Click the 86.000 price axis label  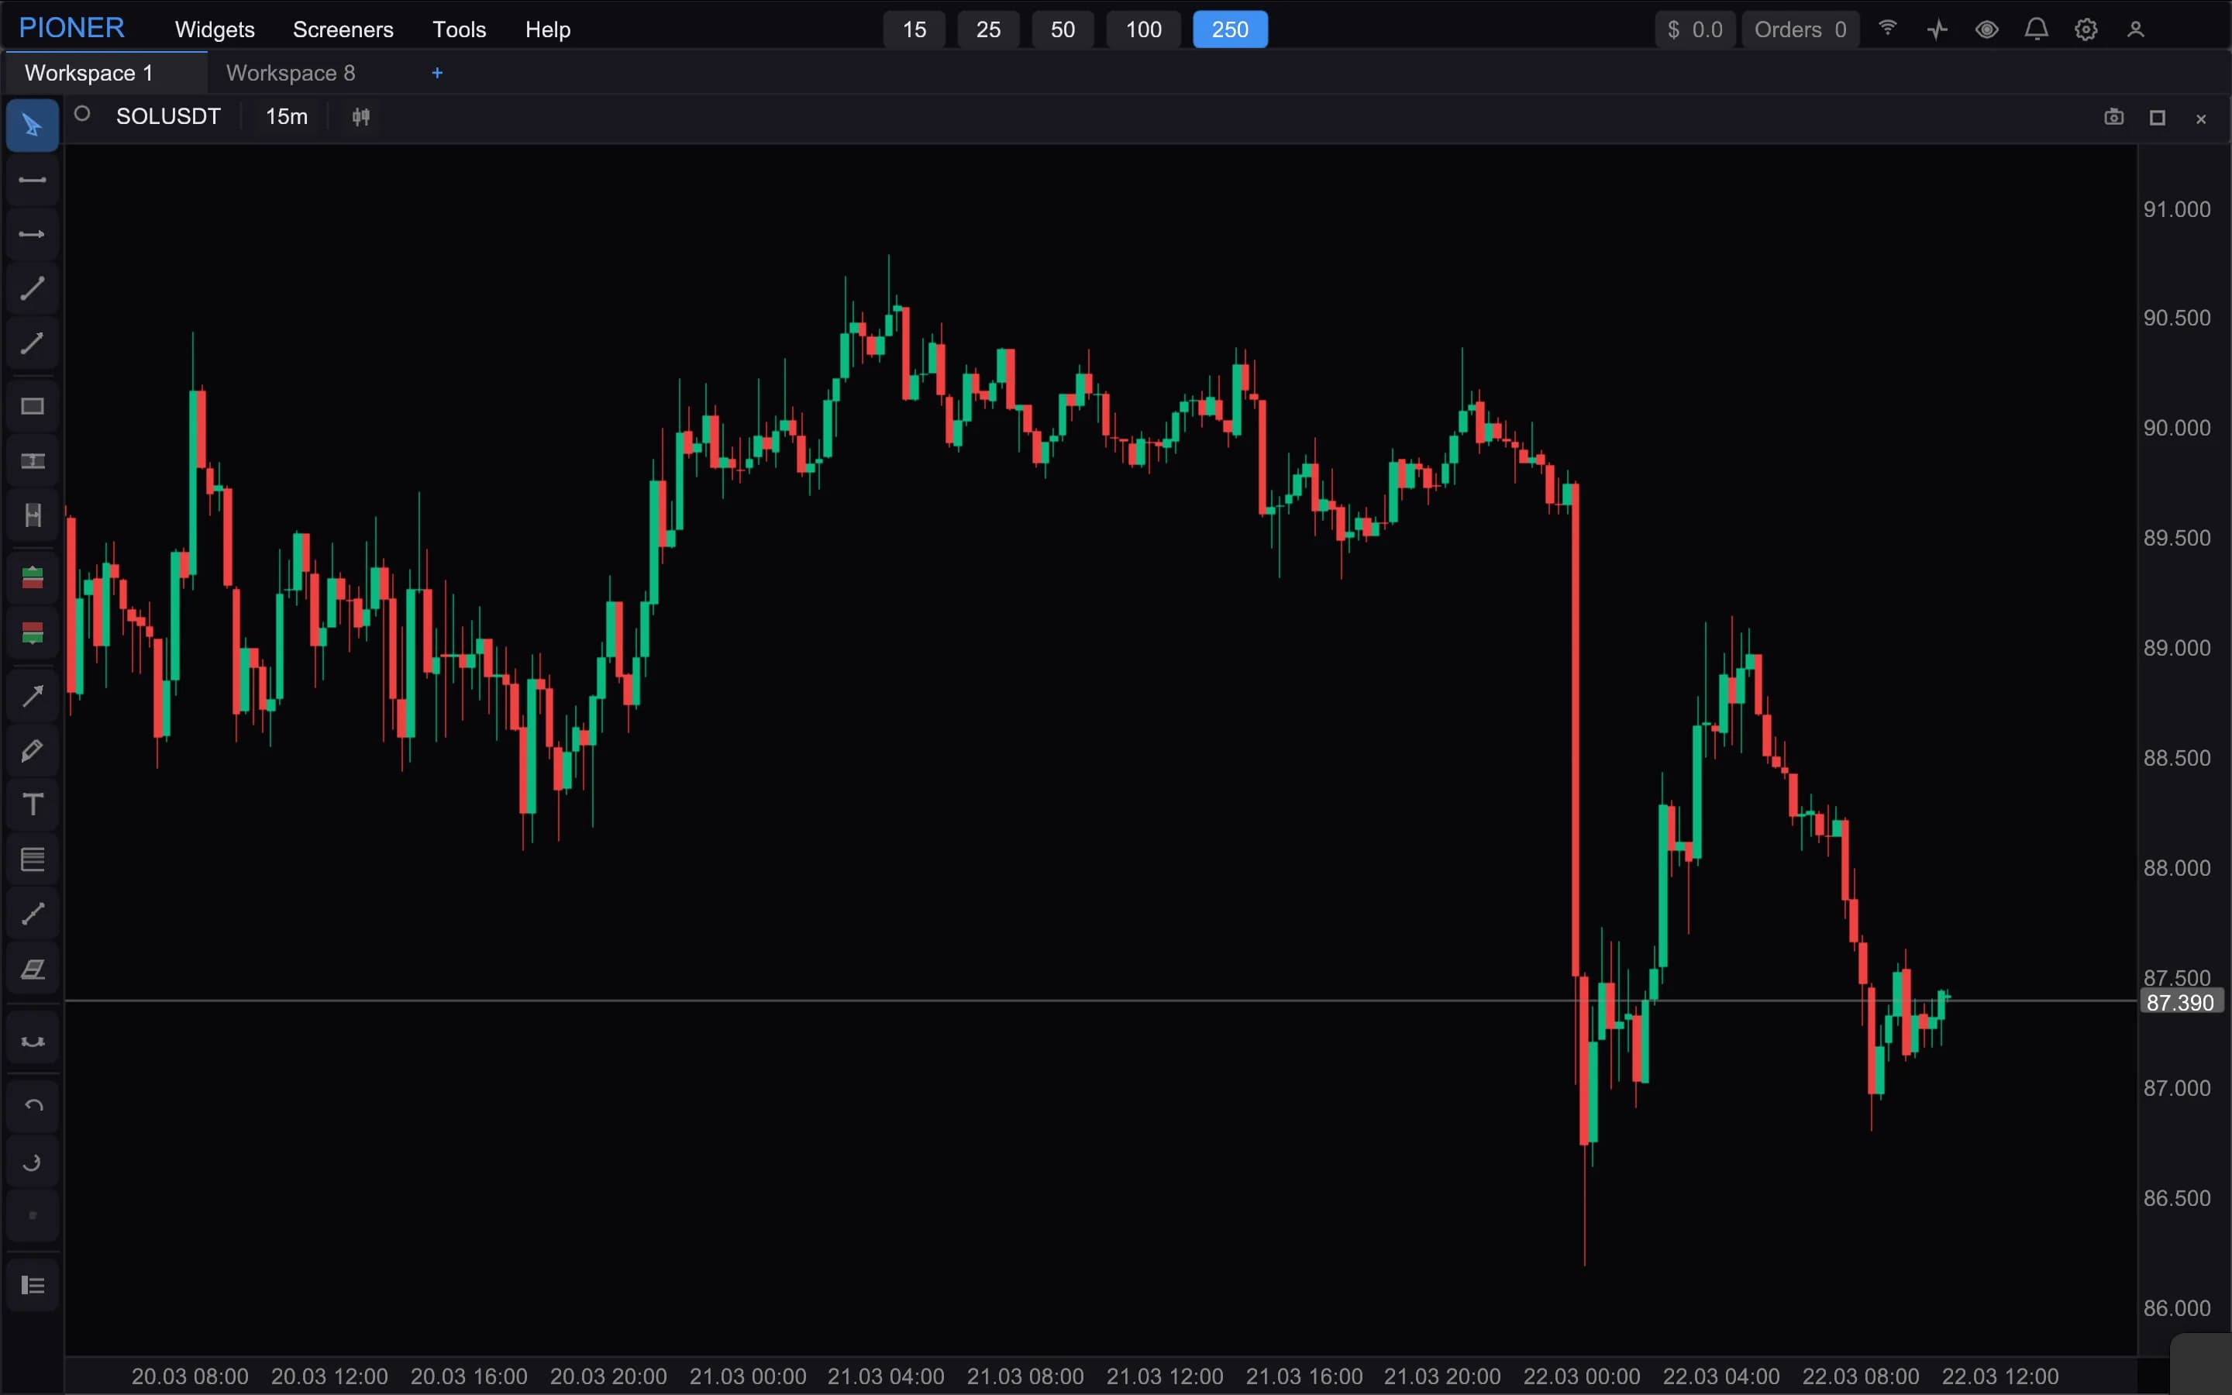click(2177, 1308)
